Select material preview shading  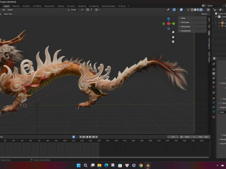(198, 10)
